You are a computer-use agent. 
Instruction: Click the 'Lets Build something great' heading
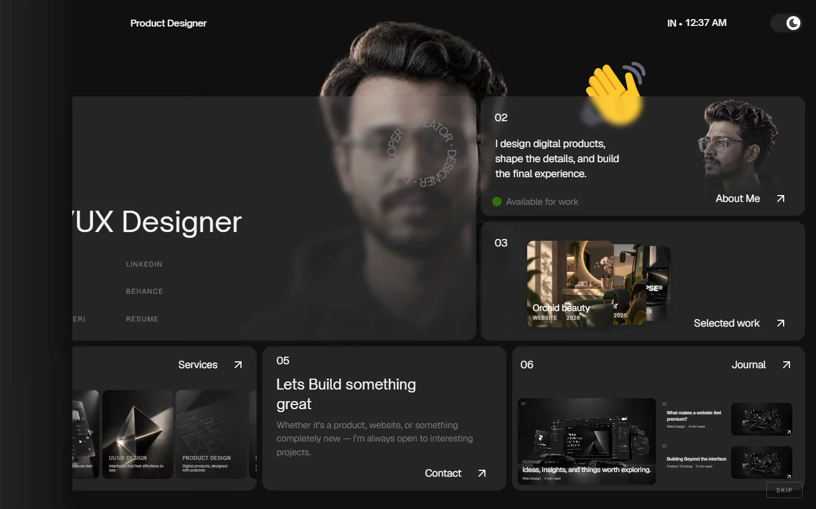pos(346,394)
